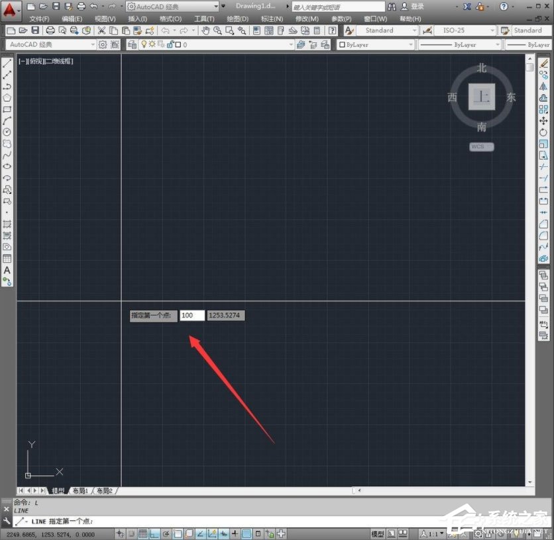Open the 编辑(E) menu
The height and width of the screenshot is (540, 554).
[72, 19]
